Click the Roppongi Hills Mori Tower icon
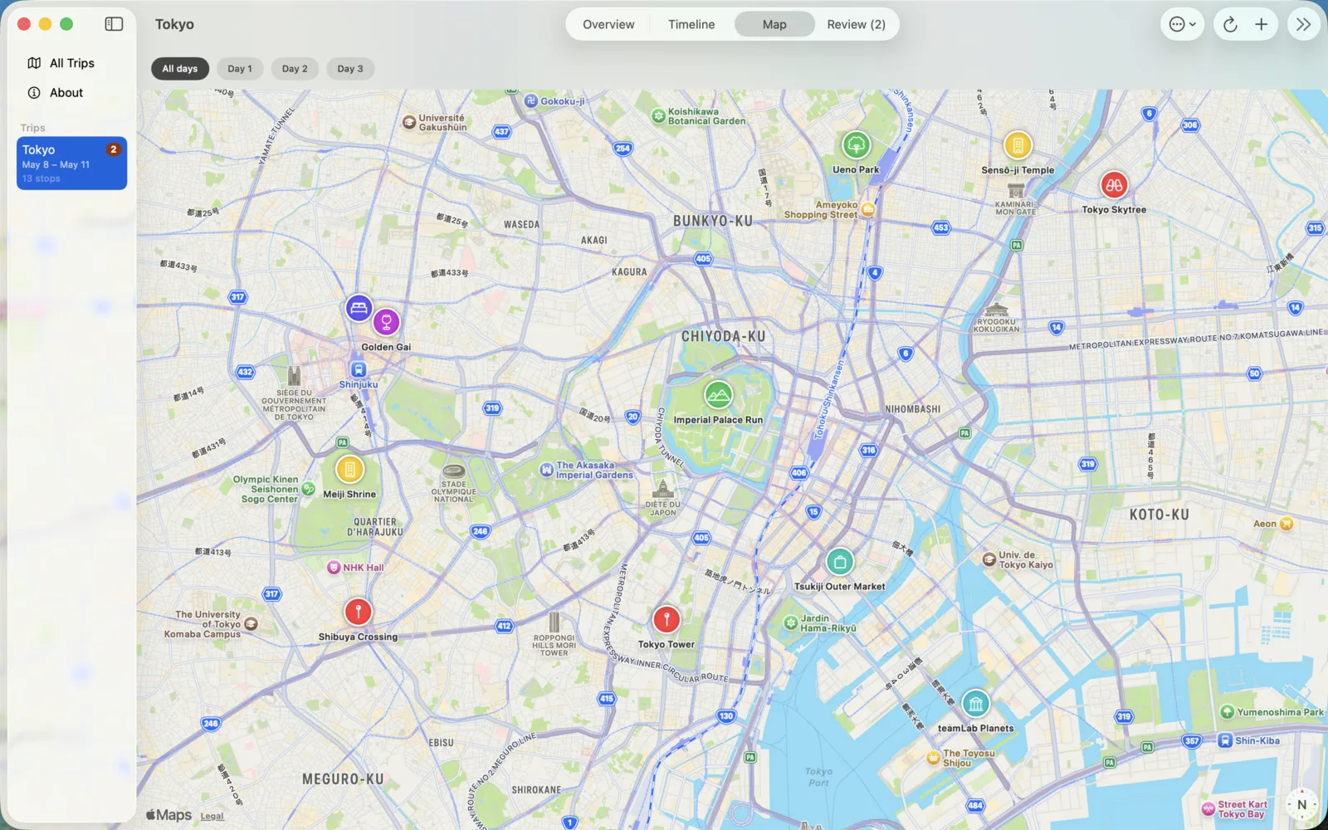The width and height of the screenshot is (1328, 830). pos(554,622)
